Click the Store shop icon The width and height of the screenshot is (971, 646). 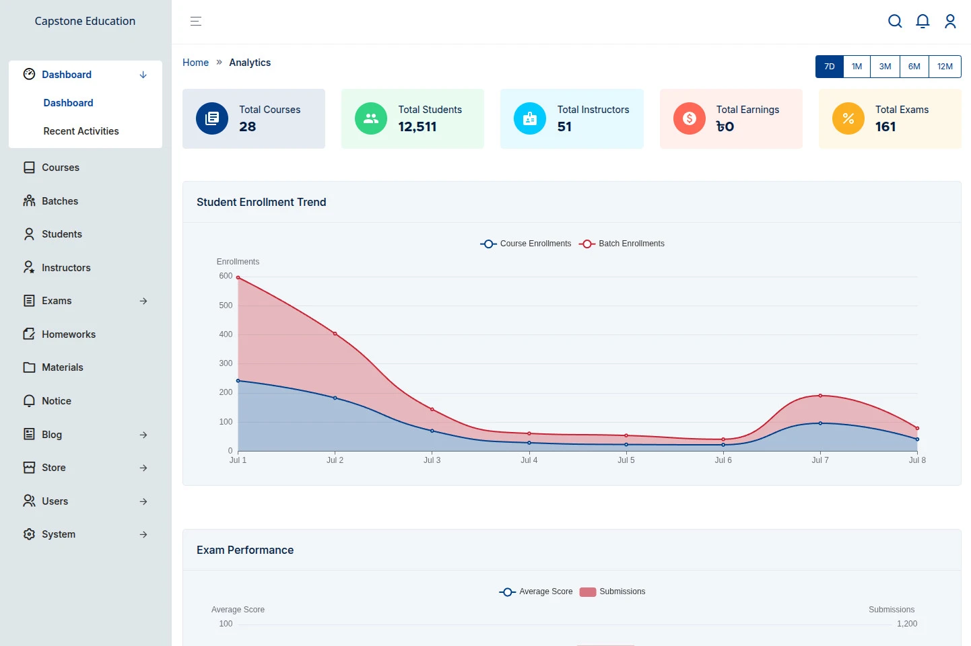29,468
